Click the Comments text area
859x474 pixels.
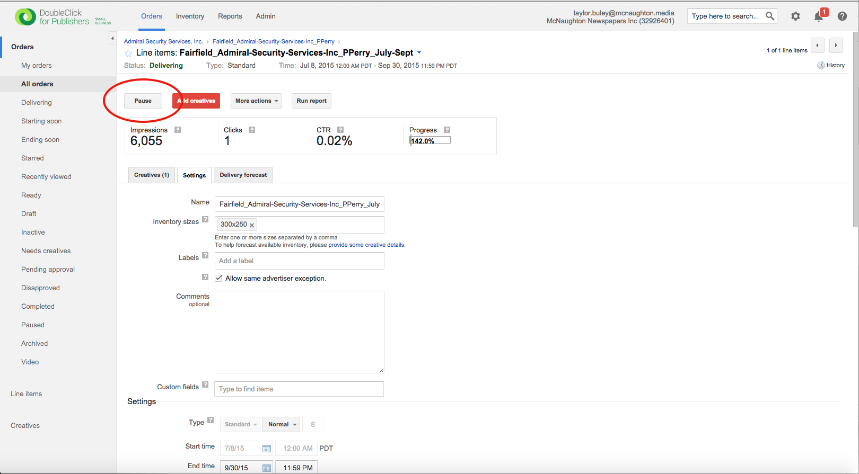click(x=299, y=332)
